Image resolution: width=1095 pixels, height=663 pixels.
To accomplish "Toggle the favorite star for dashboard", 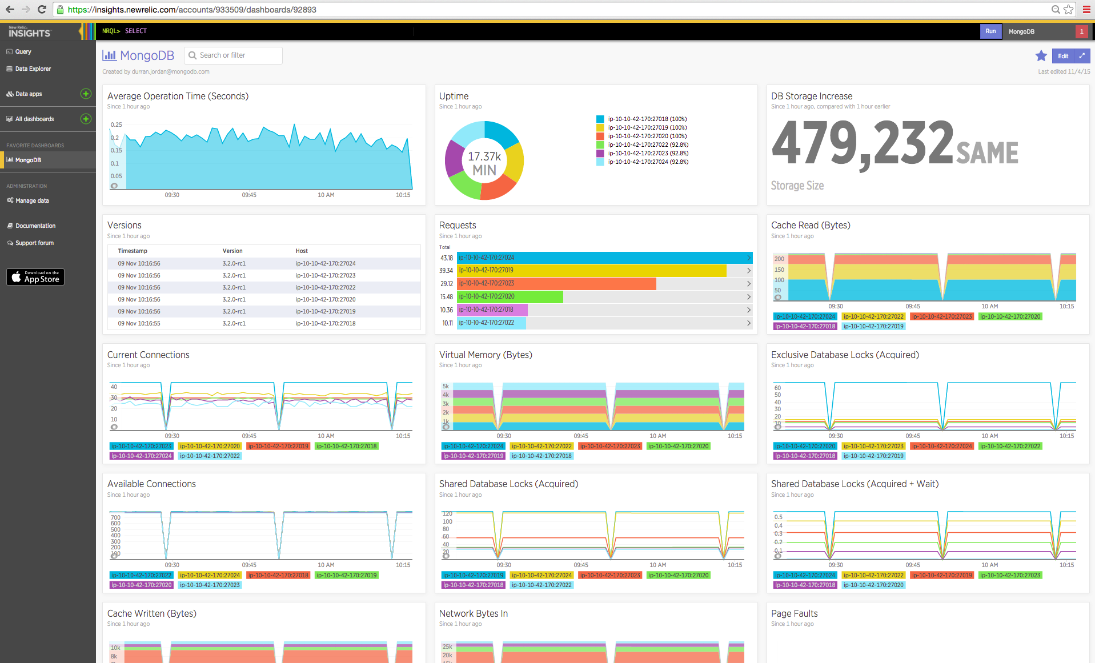I will click(1041, 55).
